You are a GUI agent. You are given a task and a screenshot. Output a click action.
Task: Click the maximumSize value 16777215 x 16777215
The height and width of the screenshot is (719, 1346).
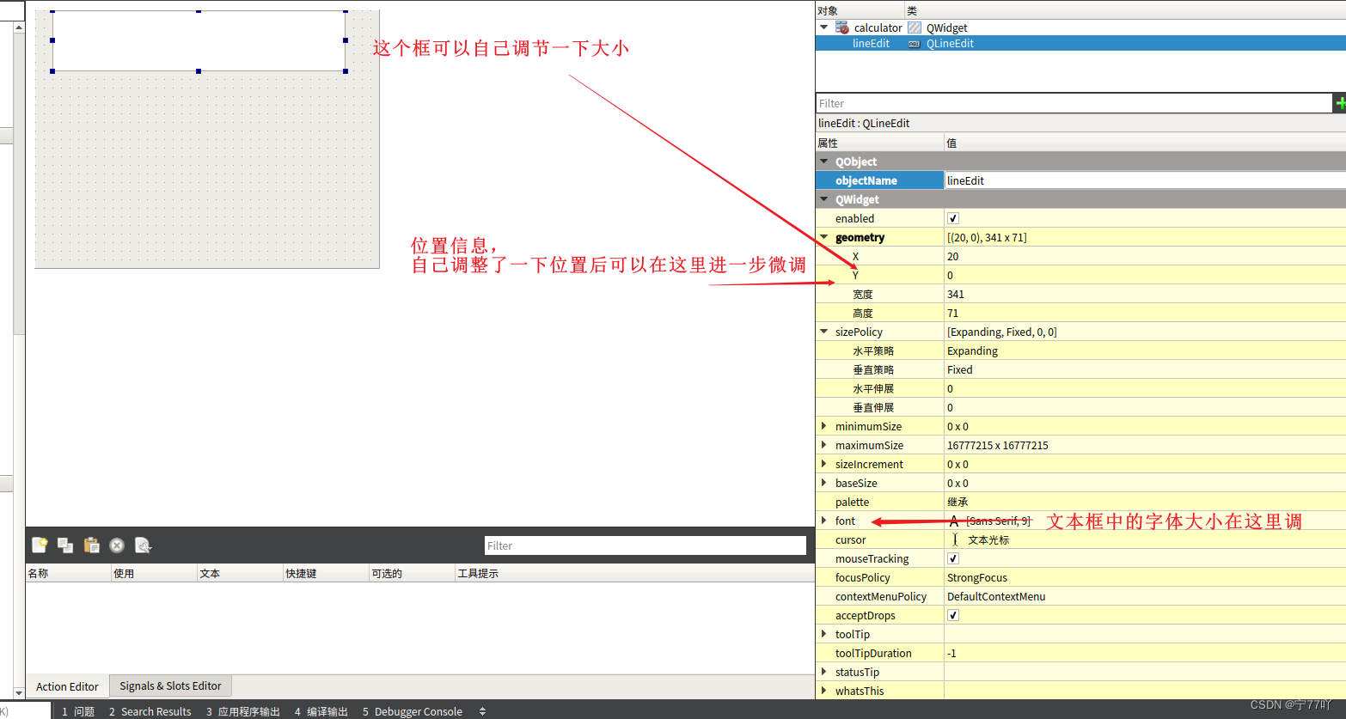(1145, 445)
